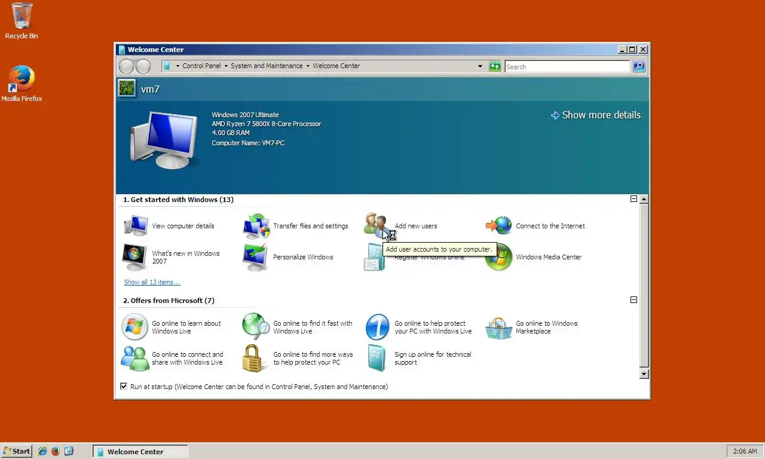Screen dimensions: 765x459
Task: Click the vm7 username text
Action: tap(150, 89)
